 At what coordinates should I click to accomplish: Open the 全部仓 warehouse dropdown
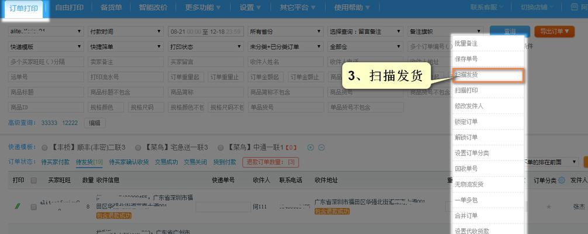pos(366,47)
